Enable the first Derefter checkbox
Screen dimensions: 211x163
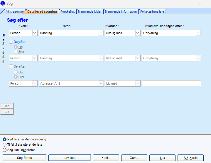click(x=11, y=42)
